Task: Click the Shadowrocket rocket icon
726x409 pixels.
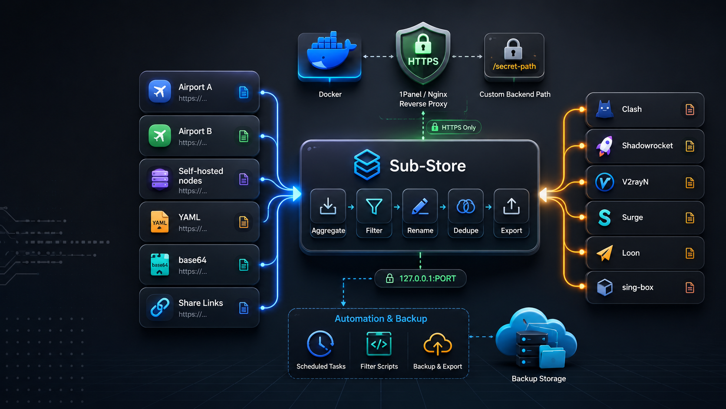Action: 604,146
